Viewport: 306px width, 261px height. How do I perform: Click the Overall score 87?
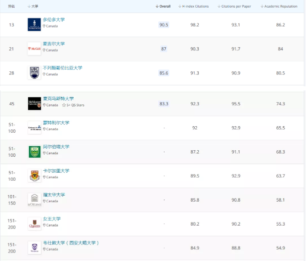click(x=164, y=49)
